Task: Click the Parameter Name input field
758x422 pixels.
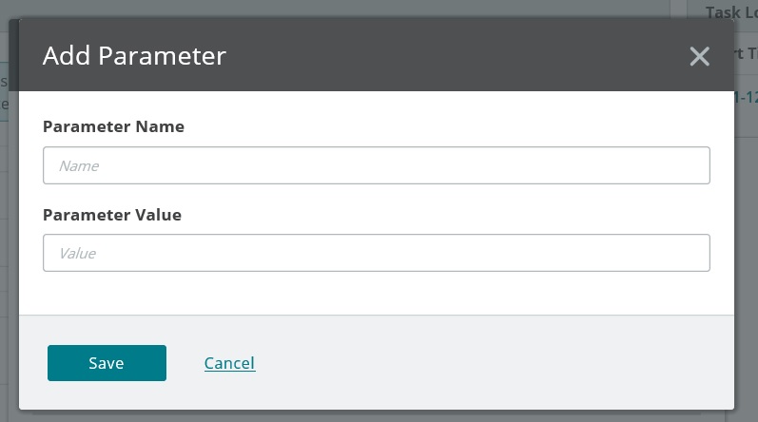Action: tap(376, 165)
